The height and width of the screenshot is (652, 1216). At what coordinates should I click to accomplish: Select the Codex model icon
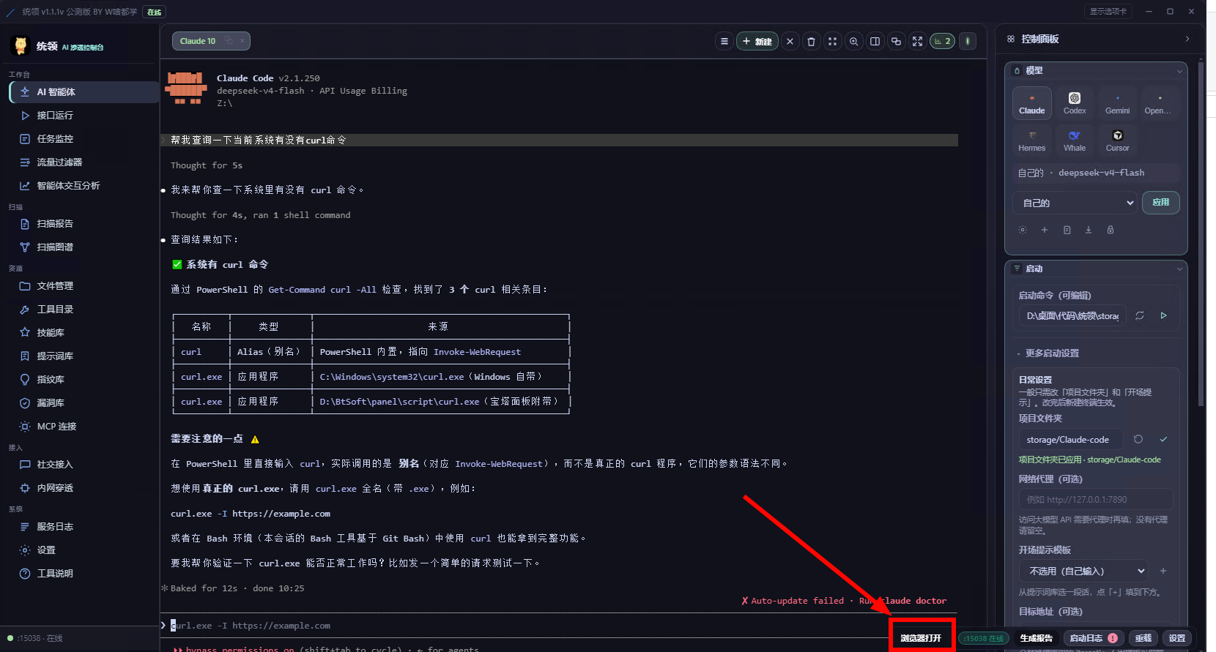1075,102
